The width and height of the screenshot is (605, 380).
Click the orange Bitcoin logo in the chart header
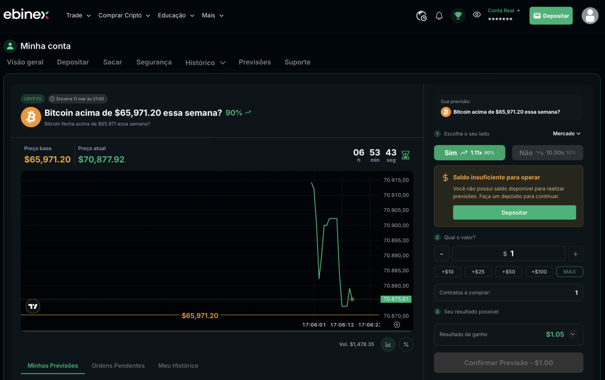31,117
